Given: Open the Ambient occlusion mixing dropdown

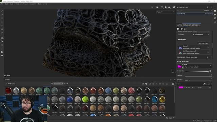Looking at the screenshot, I should 201,31.
